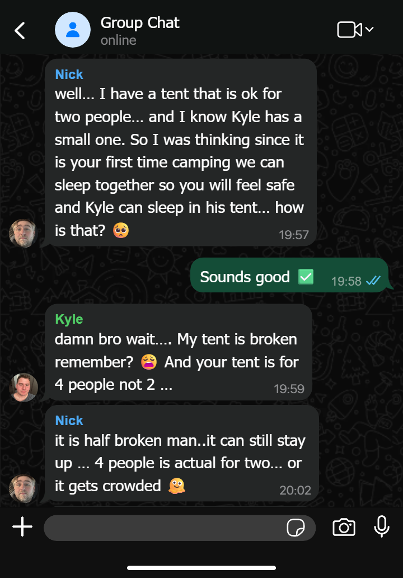Tap Kyle's avatar beside the 19:59 message

pyautogui.click(x=23, y=387)
